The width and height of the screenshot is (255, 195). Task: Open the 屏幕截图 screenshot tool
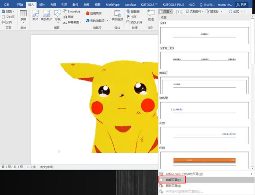tap(73, 22)
